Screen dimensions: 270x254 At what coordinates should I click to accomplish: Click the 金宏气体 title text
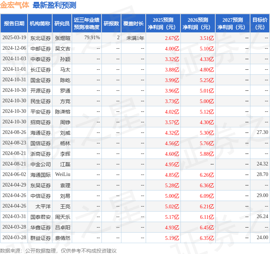14,5
